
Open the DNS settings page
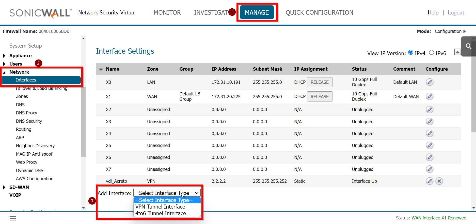point(20,105)
